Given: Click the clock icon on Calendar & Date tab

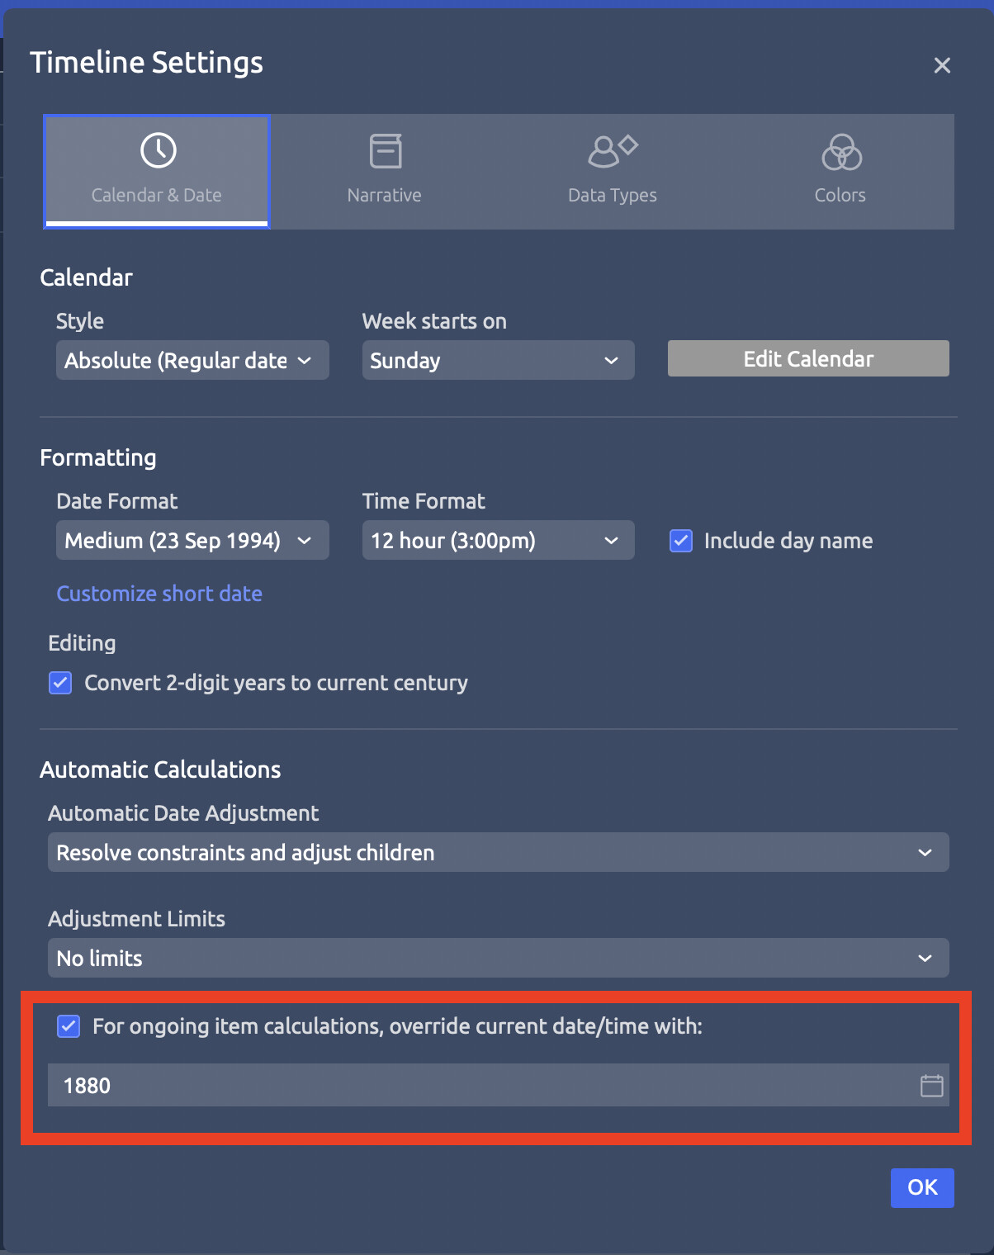Looking at the screenshot, I should point(158,150).
